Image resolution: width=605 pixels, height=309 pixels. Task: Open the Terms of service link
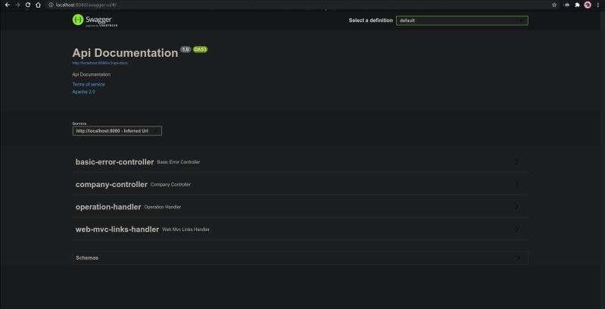click(89, 84)
